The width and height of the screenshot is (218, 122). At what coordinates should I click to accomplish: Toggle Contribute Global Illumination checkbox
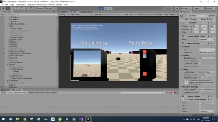(200, 64)
